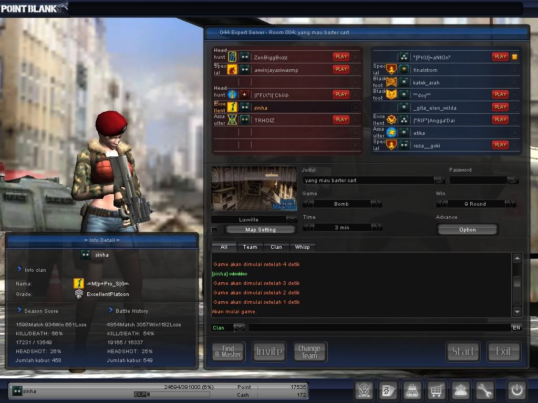Click the confirm icon beside the Password field
Image resolution: width=538 pixels, height=403 pixels.
[x=513, y=180]
